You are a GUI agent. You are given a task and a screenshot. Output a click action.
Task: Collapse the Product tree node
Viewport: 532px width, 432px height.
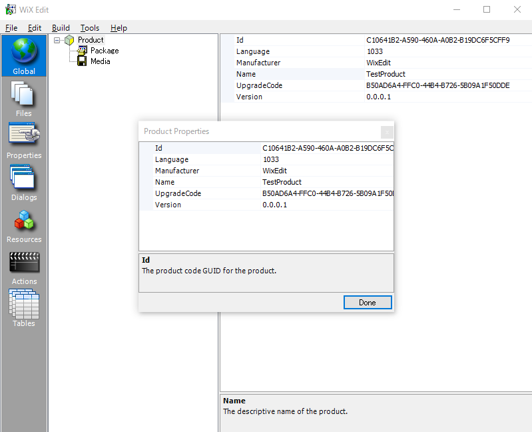[57, 40]
